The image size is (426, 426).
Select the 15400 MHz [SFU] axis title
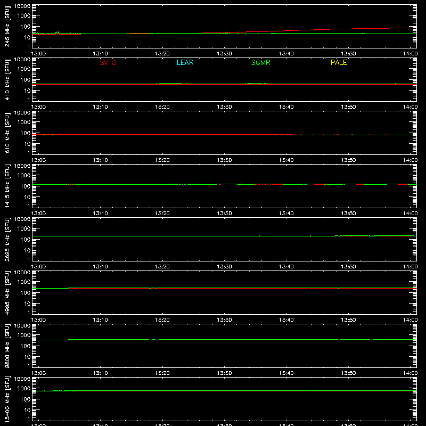tap(7, 399)
